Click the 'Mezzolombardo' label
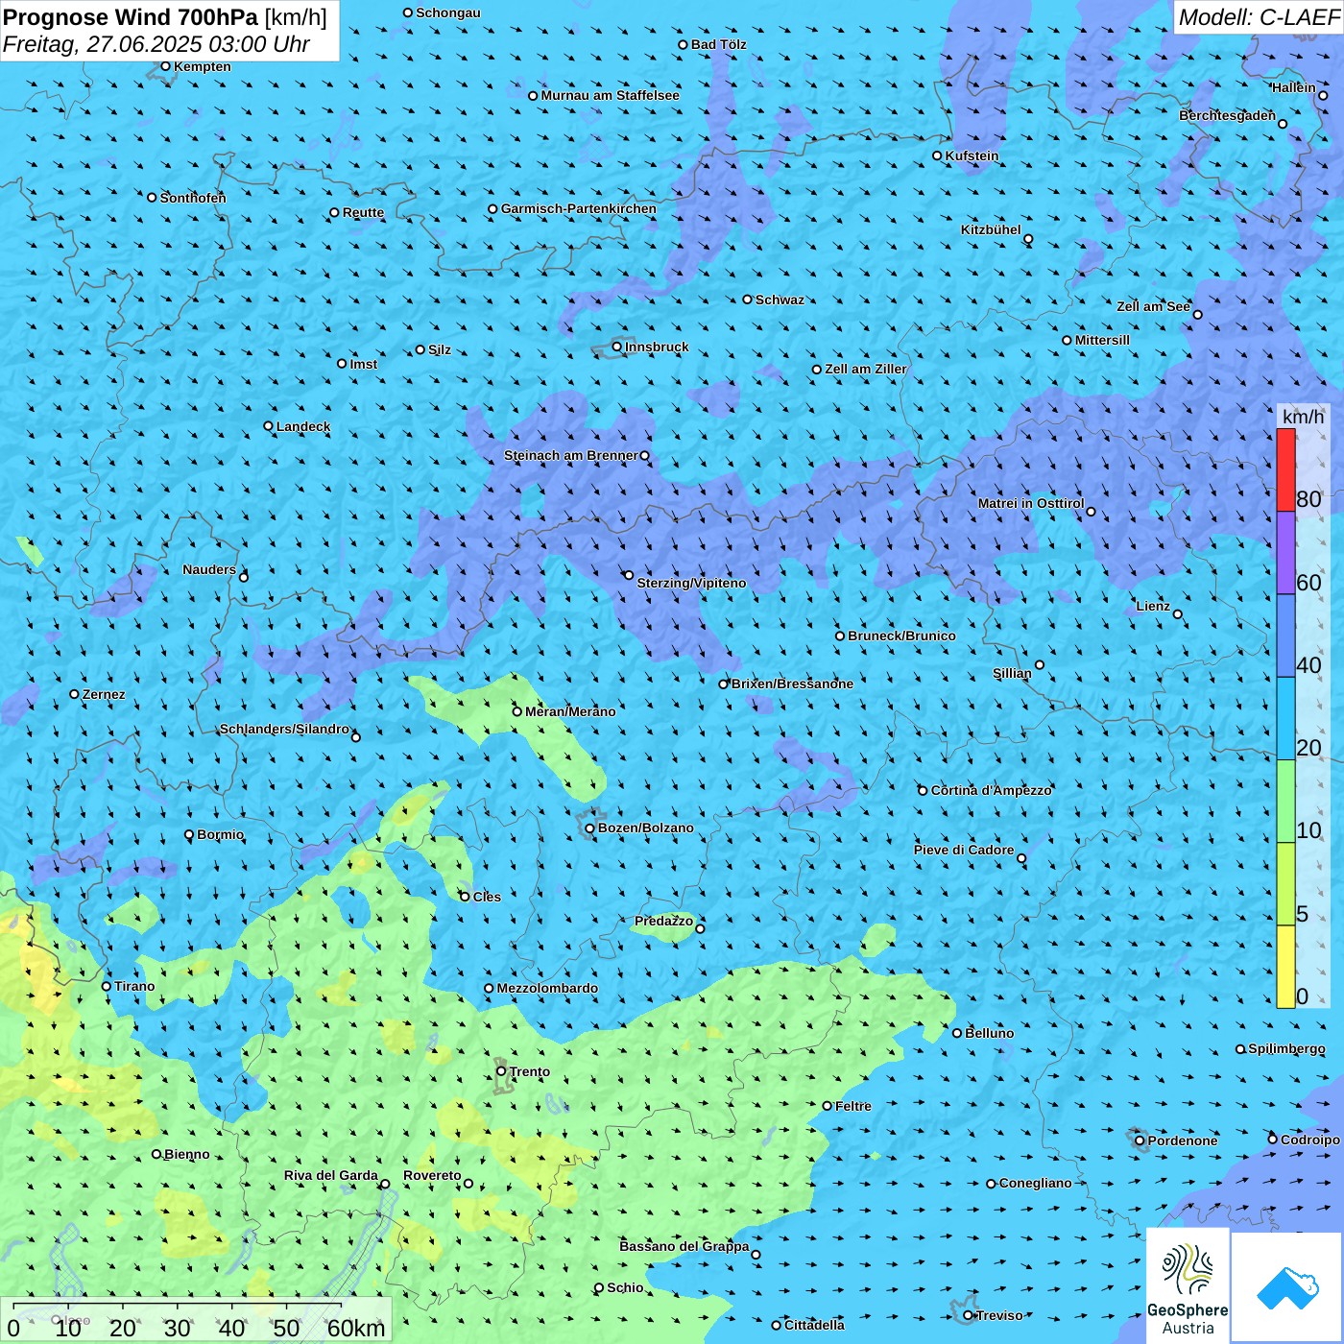Image resolution: width=1344 pixels, height=1344 pixels. (x=547, y=988)
